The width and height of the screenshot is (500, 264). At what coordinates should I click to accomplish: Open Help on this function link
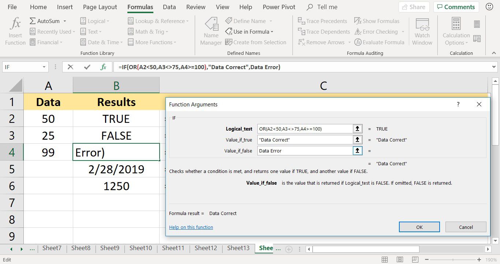(x=191, y=227)
